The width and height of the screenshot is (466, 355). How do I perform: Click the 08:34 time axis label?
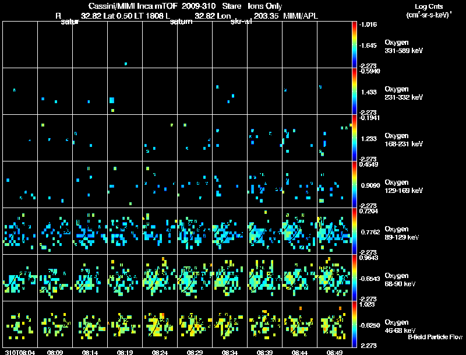coord(230,352)
